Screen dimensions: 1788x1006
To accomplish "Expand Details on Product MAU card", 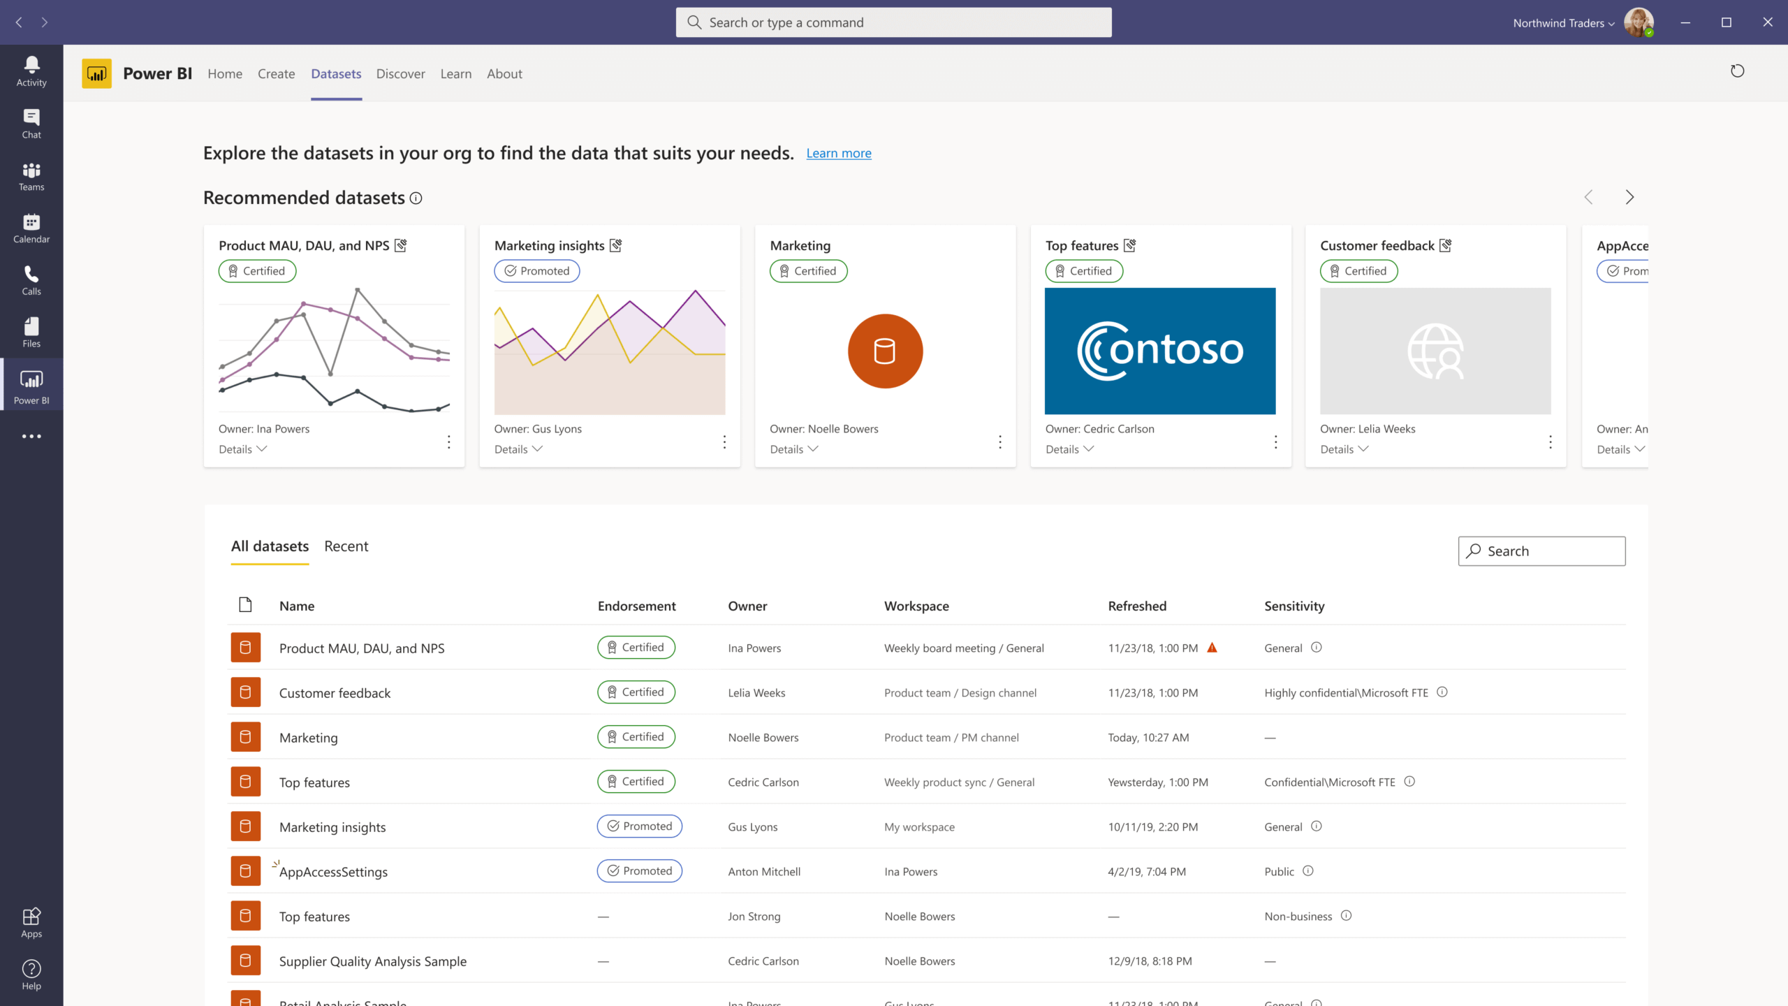I will click(x=242, y=449).
